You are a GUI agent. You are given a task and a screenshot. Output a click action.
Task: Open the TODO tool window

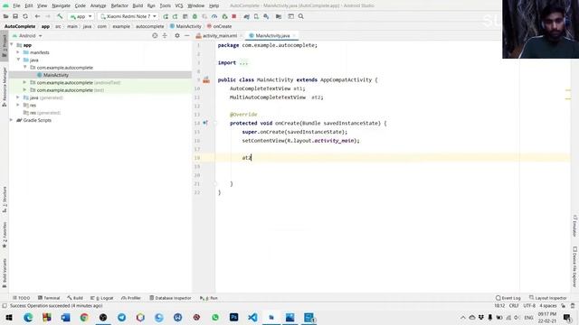point(22,298)
